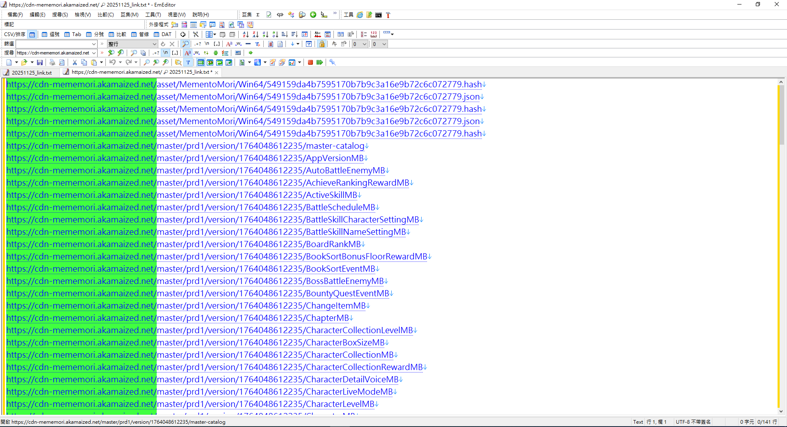
Task: Click the green back arrow macro icon
Action: pos(313,15)
